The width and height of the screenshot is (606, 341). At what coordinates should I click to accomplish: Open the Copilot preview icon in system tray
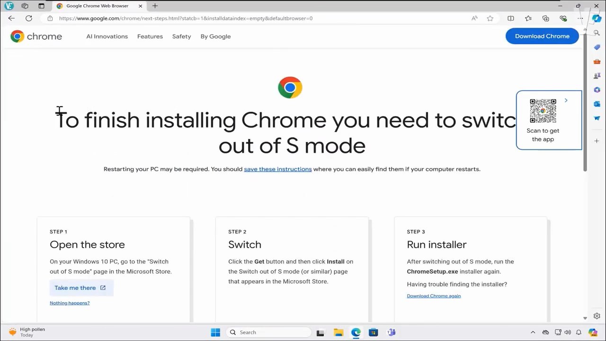[593, 332]
